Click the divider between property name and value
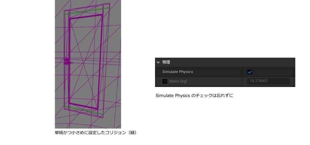This screenshot has width=310, height=145. click(242, 77)
